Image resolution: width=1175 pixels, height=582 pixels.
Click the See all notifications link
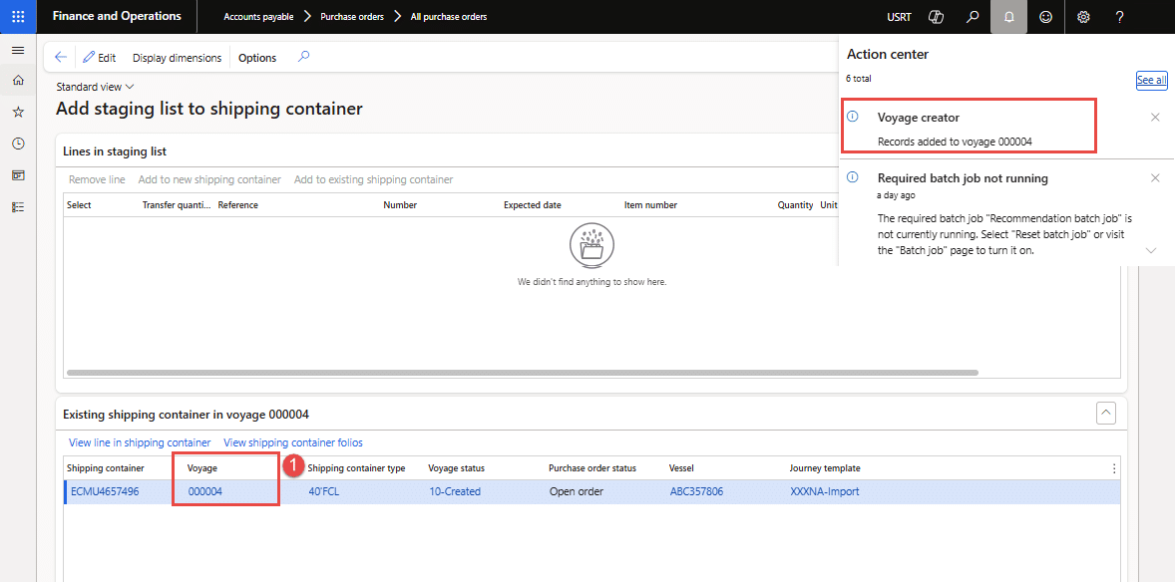[1151, 81]
